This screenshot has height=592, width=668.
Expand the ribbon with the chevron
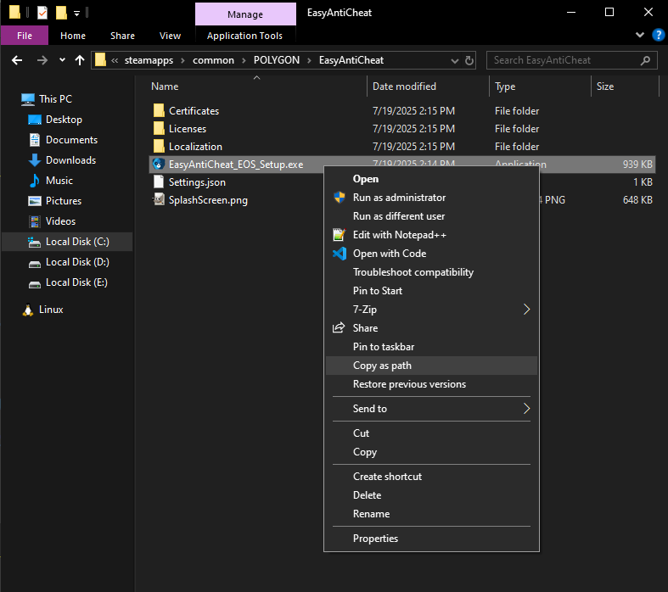tap(641, 36)
